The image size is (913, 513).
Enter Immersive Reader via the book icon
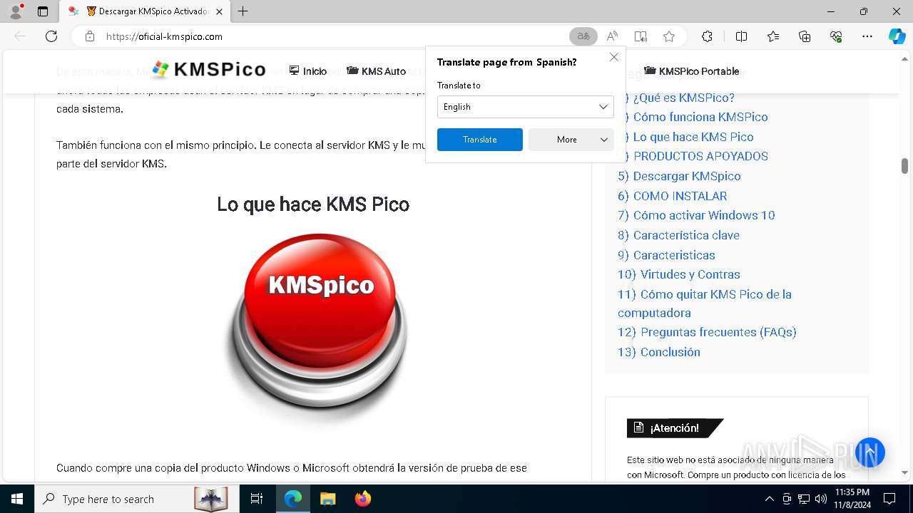pyautogui.click(x=641, y=36)
